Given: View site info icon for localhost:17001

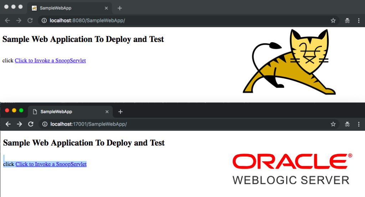Looking at the screenshot, I should pos(45,124).
